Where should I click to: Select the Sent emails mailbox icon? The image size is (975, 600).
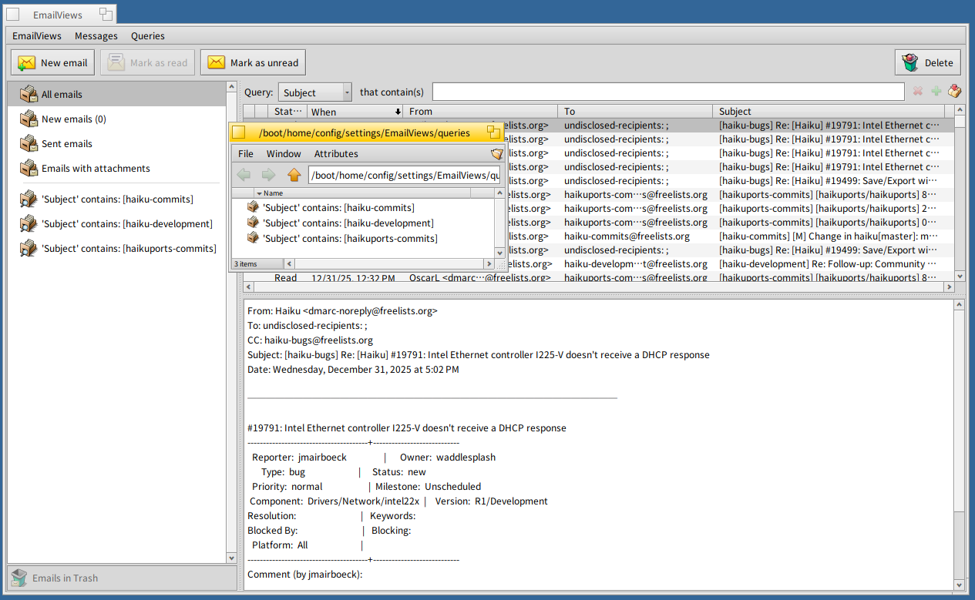pyautogui.click(x=29, y=144)
